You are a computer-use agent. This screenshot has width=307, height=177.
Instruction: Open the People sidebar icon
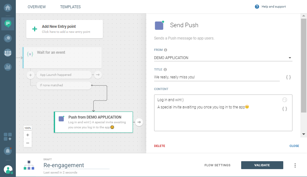[x=8, y=52]
